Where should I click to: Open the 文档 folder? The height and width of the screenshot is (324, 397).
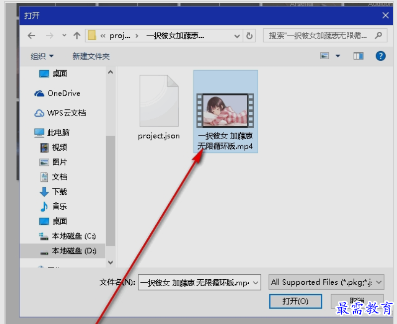[60, 177]
